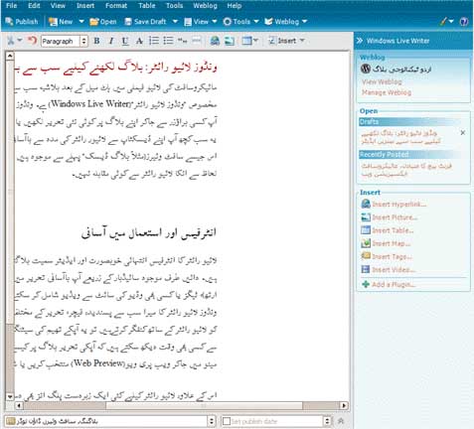Click Insert Picture in the sidebar
Viewport: 474px width, 429px height.
pyautogui.click(x=390, y=217)
